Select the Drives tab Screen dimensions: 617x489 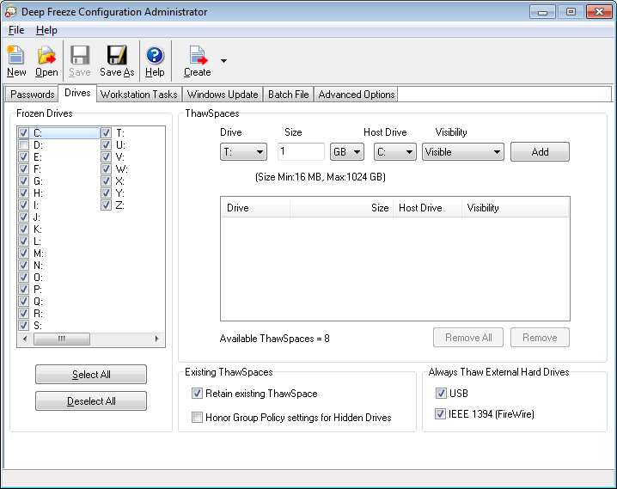(x=77, y=93)
